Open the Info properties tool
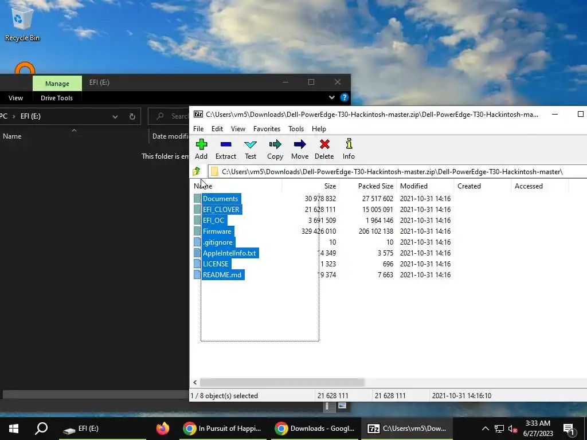Image resolution: width=587 pixels, height=440 pixels. [x=349, y=149]
